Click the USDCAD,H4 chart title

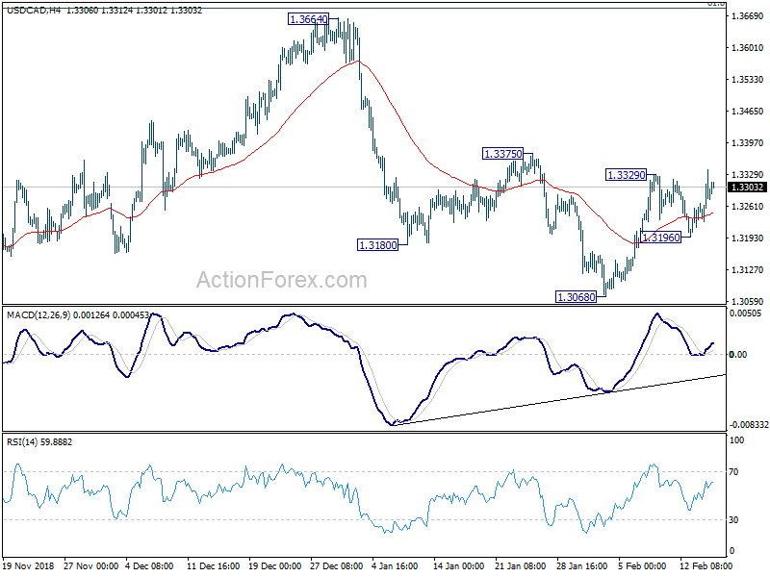(x=34, y=11)
